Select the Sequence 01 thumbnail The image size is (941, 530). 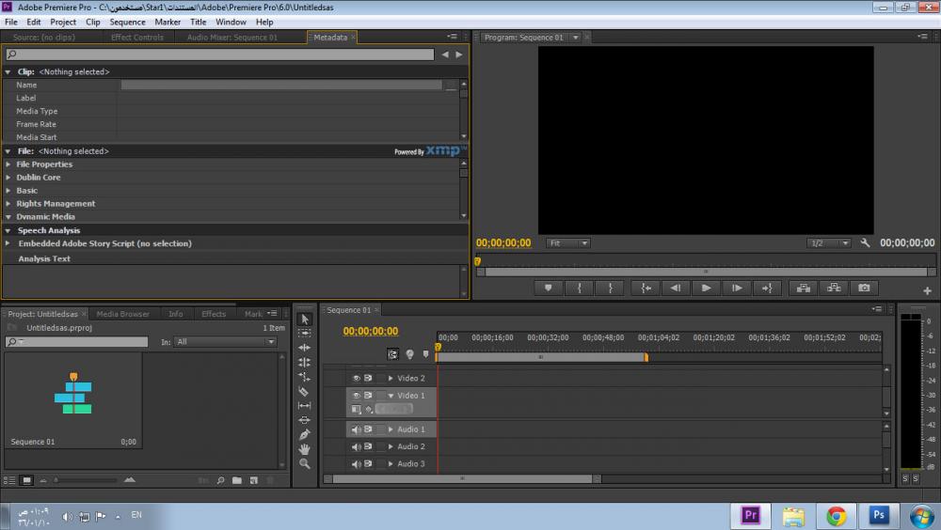(x=72, y=395)
